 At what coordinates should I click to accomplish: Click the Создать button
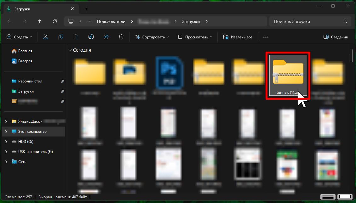[x=19, y=37]
